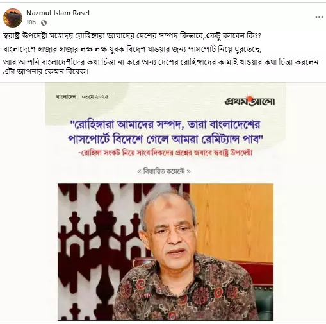Viewport: 326px width, 324px height.
Task: Click the red sun in the প্রথম আলো logo
Action: click(248, 97)
